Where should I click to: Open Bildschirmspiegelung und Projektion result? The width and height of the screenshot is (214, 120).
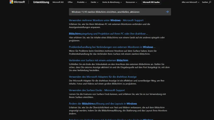pyautogui.click(x=108, y=34)
